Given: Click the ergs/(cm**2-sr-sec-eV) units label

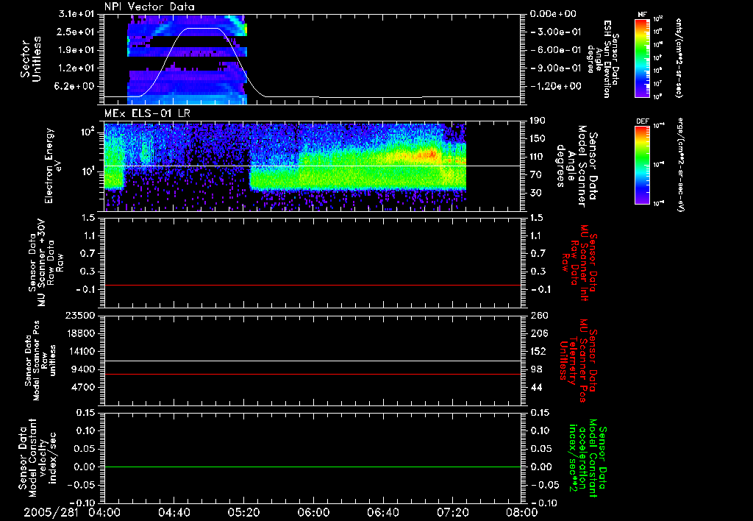Looking at the screenshot, I should tap(680, 165).
